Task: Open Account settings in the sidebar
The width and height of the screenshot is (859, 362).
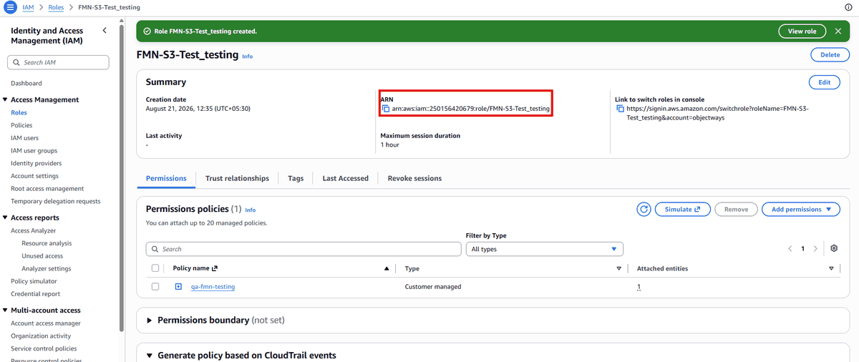Action: (x=34, y=176)
